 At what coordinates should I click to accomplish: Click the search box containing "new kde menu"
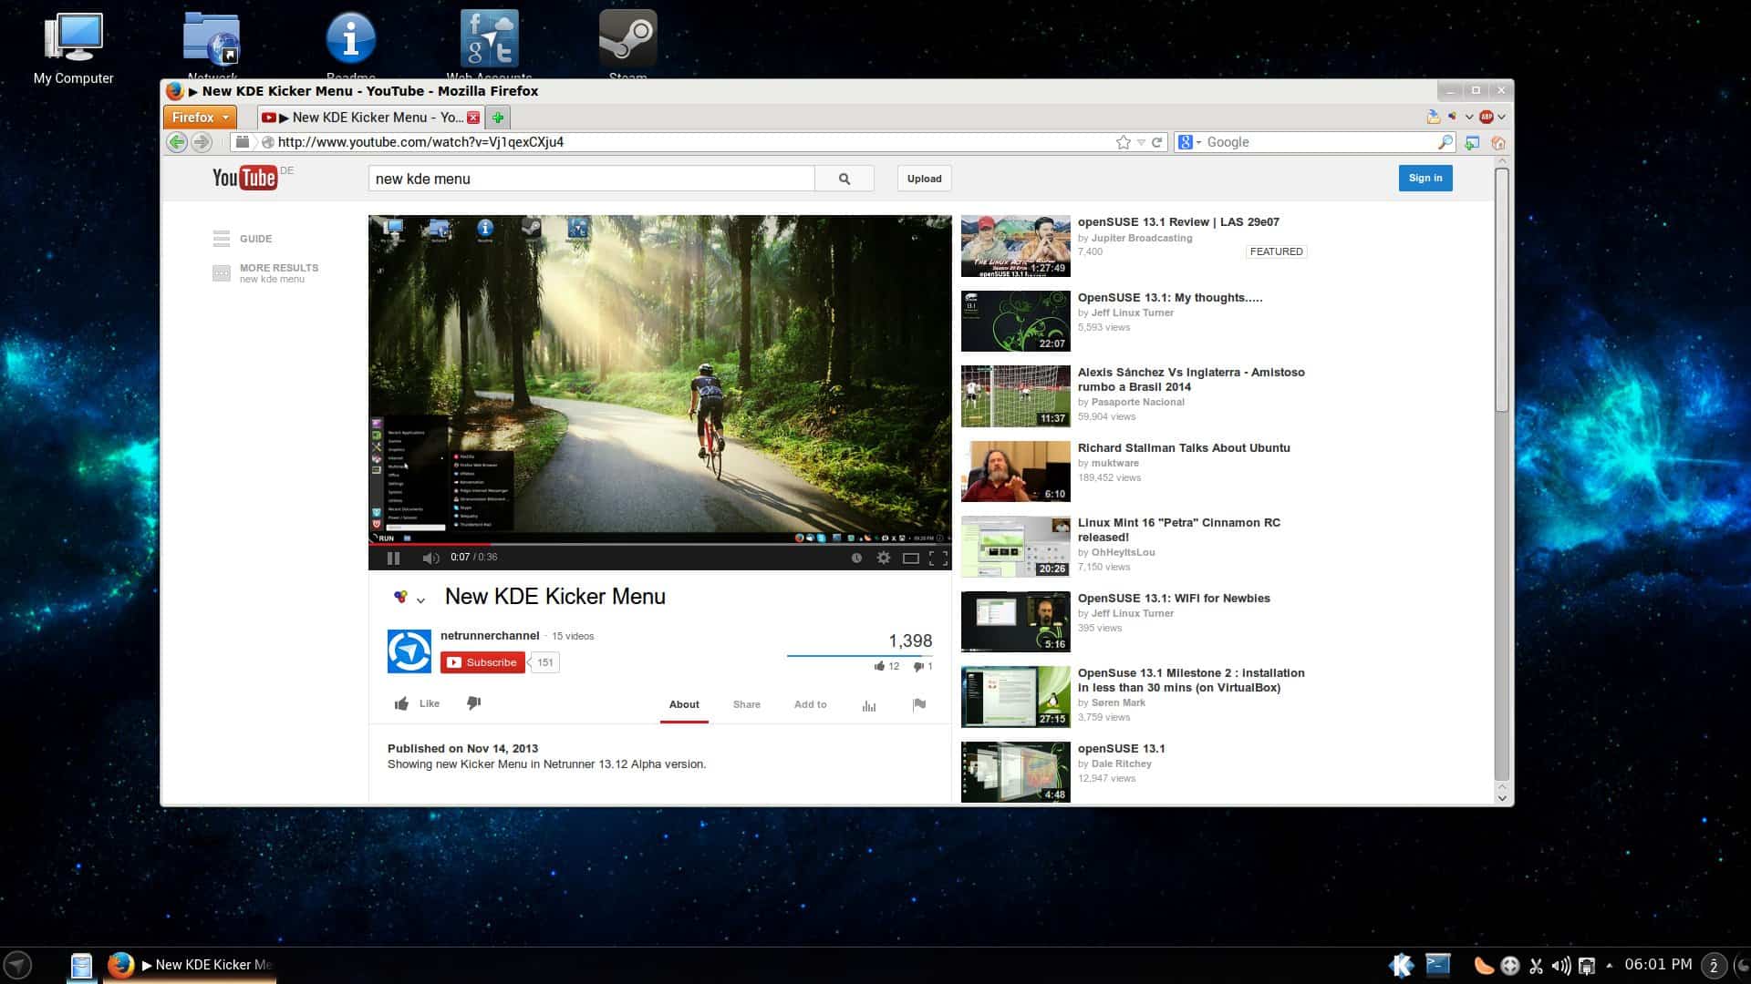[591, 179]
